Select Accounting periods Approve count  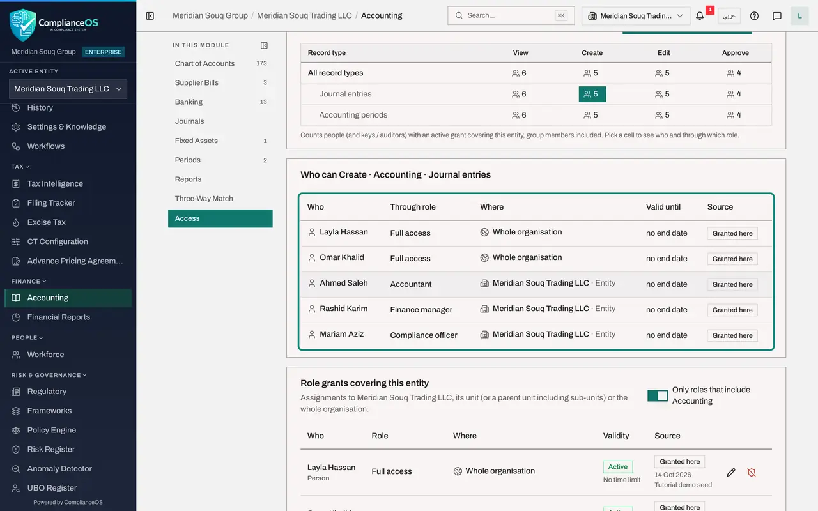tap(735, 115)
